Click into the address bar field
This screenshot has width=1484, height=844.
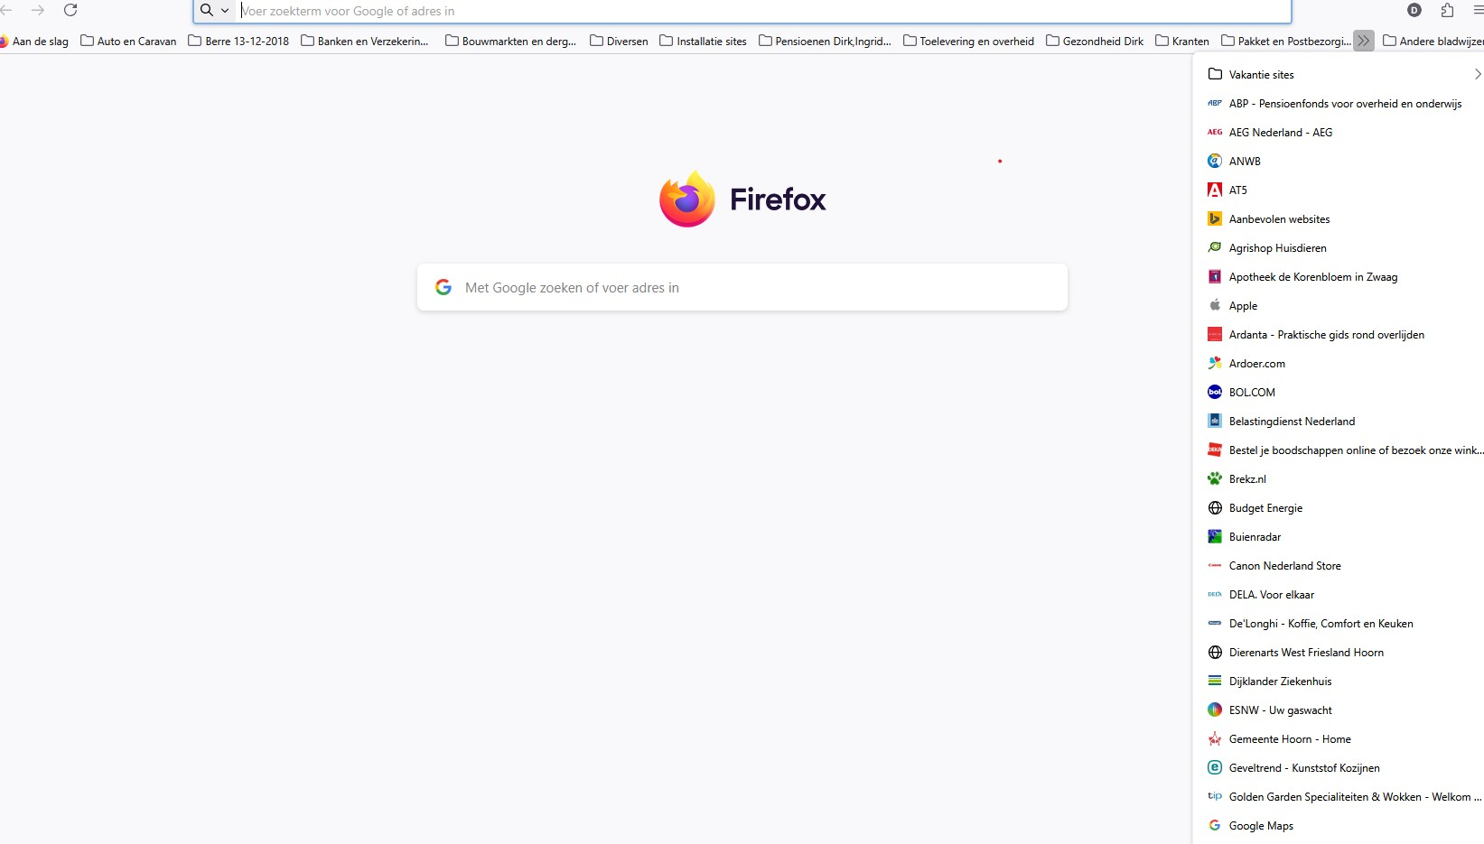763,11
